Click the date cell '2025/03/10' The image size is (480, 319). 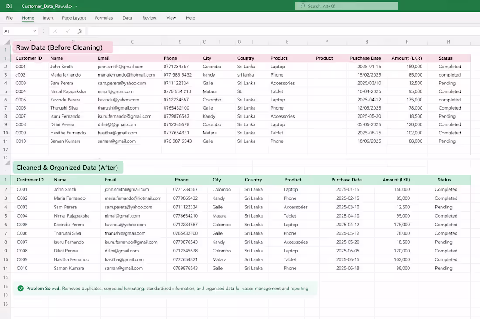coord(369,83)
